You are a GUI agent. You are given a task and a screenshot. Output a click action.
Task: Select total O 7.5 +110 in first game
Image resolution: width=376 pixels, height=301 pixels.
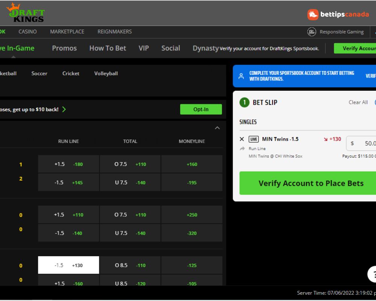[x=130, y=164]
